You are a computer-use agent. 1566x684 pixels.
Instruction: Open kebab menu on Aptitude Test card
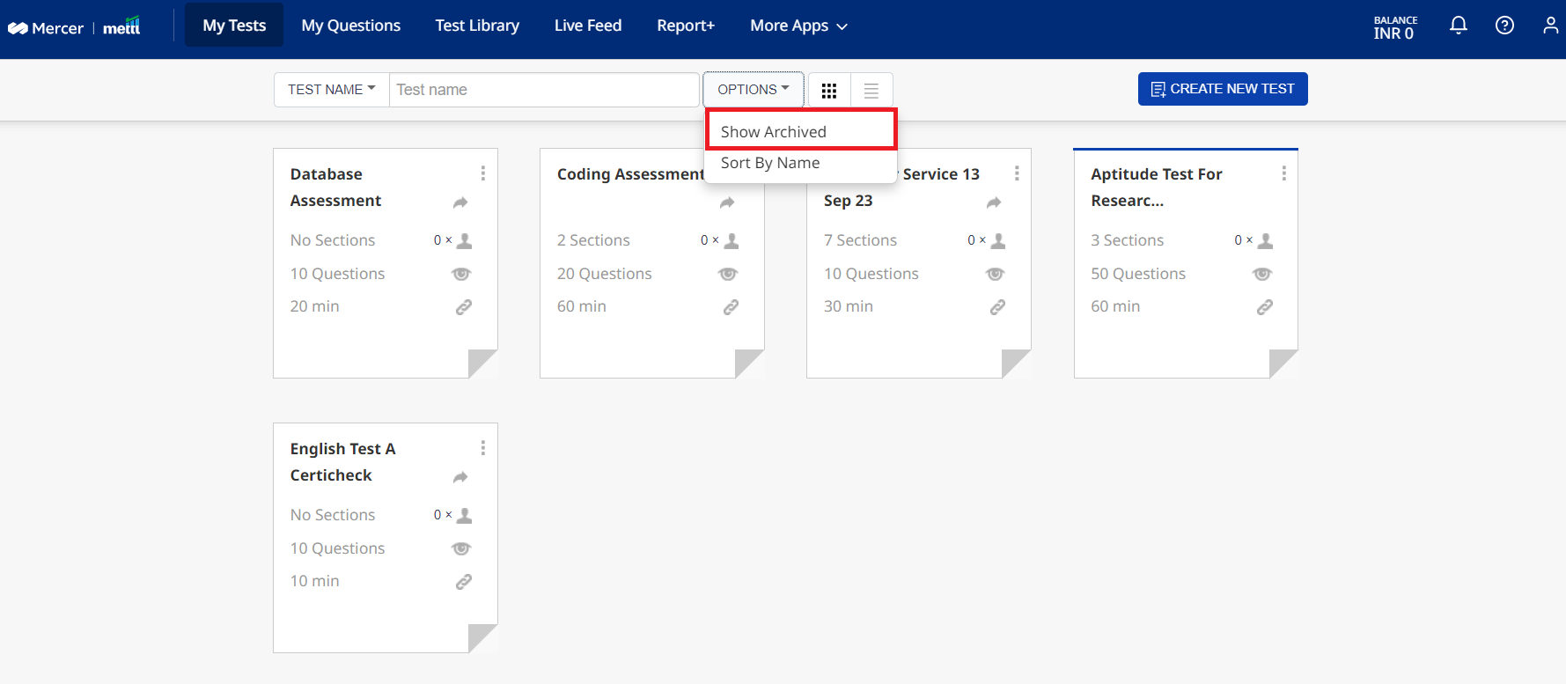point(1284,173)
